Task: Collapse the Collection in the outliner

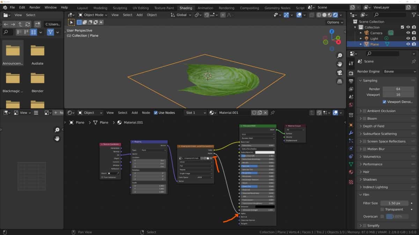Action: click(355, 27)
